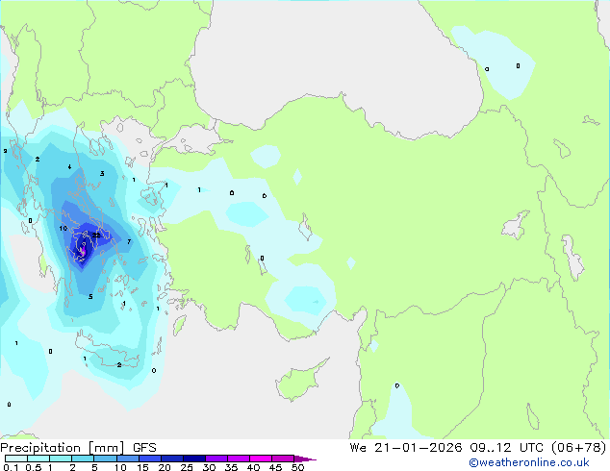Viewport: 610px width, 471px height.
Task: Click the magenta precipitation maximum over Greece
Action: tap(83, 251)
